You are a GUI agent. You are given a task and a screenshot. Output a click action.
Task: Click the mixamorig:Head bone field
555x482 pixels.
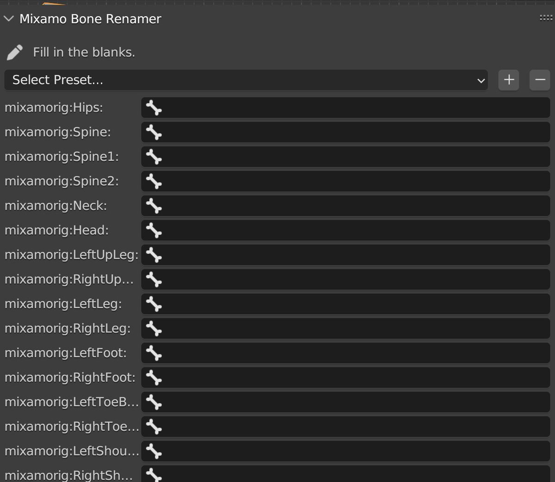345,230
